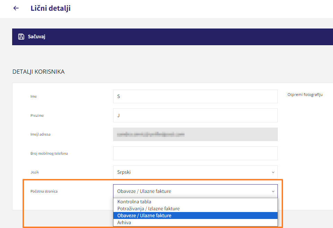This screenshot has width=333, height=228.
Task: Click Otpremi fotografiju upload link
Action: click(305, 95)
